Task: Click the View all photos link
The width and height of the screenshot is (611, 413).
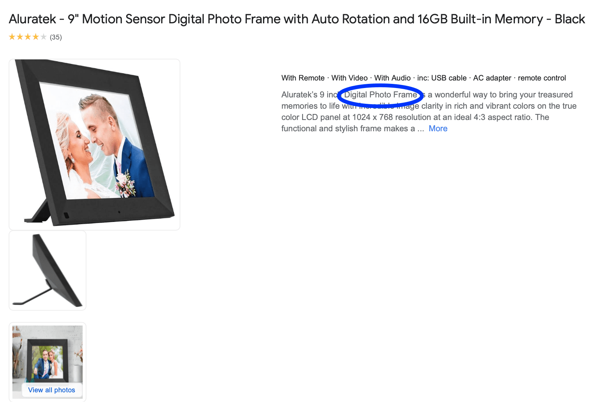Action: pyautogui.click(x=51, y=390)
